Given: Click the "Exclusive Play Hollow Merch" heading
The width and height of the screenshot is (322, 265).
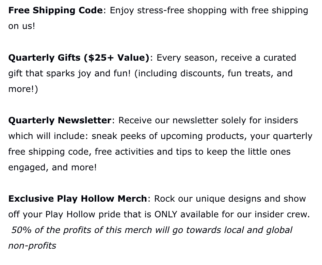Looking at the screenshot, I should [78, 199].
